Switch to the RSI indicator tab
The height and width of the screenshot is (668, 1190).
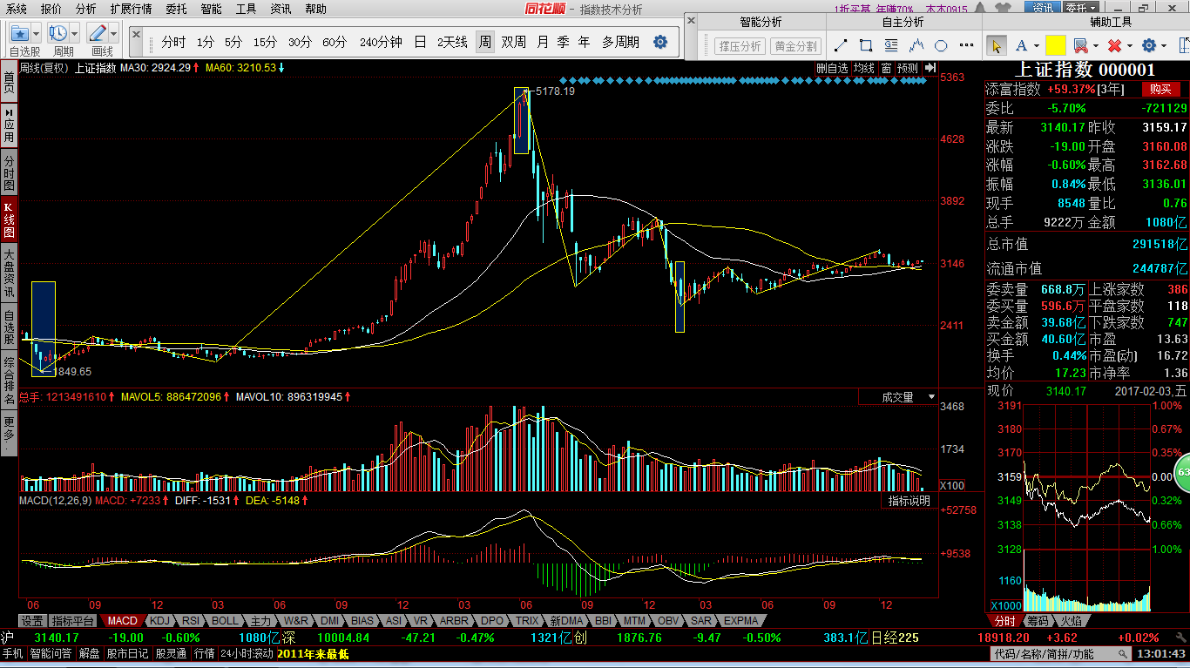pyautogui.click(x=190, y=621)
